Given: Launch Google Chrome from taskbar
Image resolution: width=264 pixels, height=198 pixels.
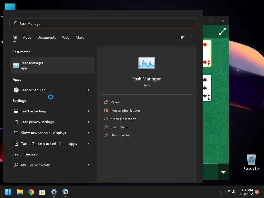Looking at the screenshot, I should [31, 192].
